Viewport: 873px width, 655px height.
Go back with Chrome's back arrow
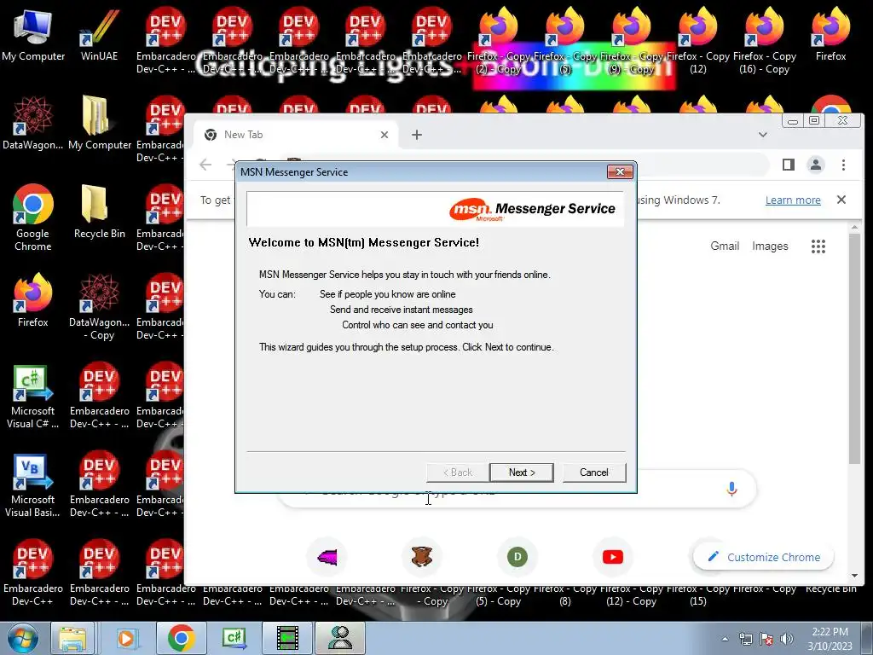[205, 165]
